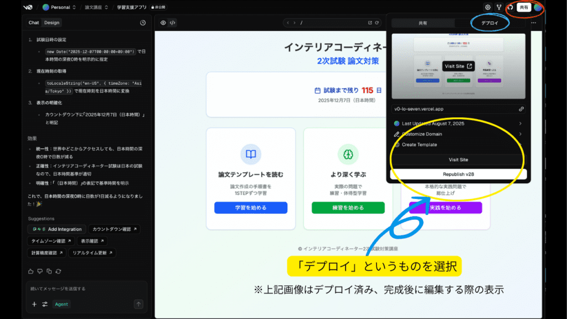This screenshot has height=319, width=567.
Task: Click the Republish v28 button
Action: coord(458,174)
